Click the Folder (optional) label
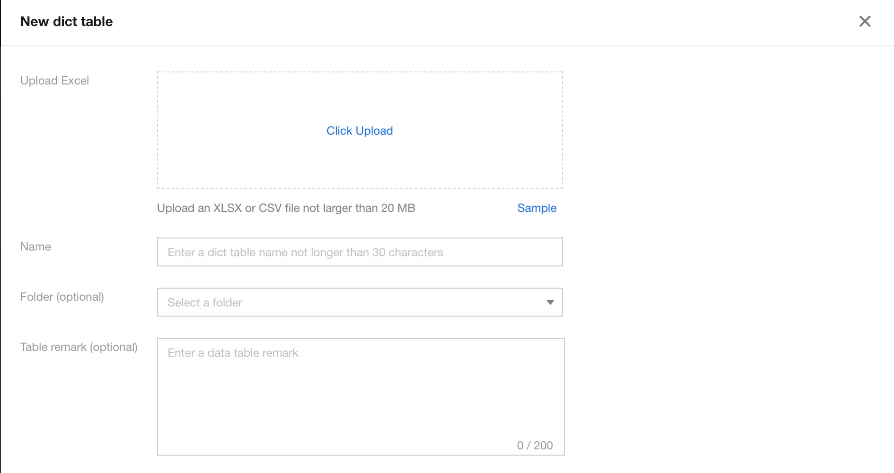 coord(62,297)
